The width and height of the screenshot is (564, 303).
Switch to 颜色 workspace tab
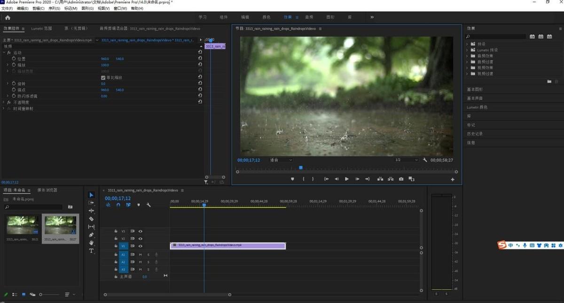pyautogui.click(x=266, y=17)
